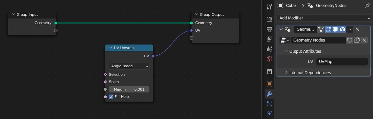Click the GeometryNodes icon in breadcrumb
The height and width of the screenshot is (119, 373).
[310, 6]
